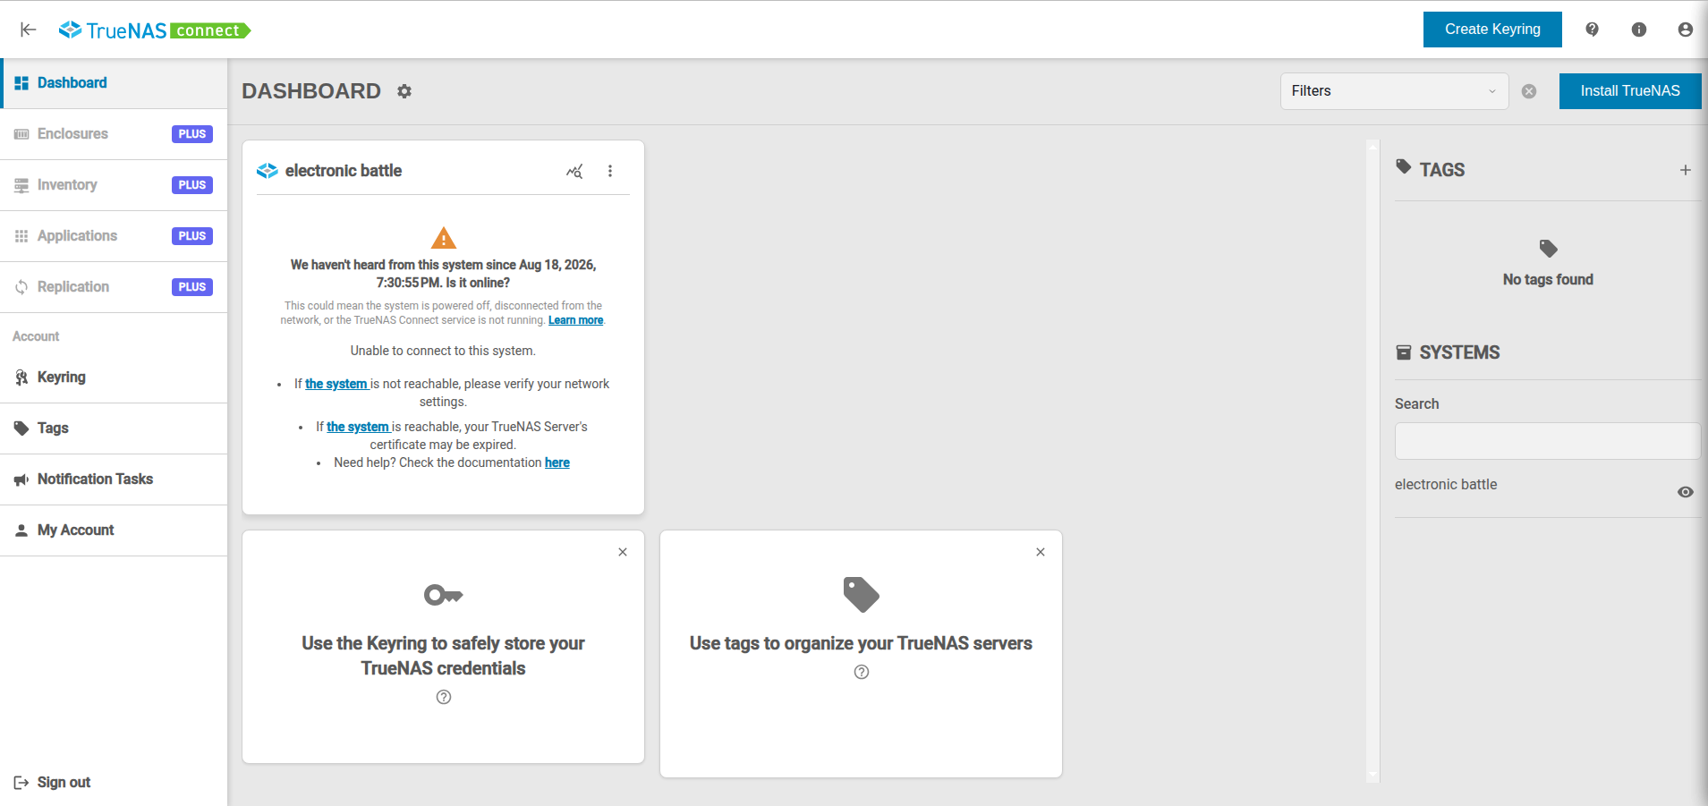Click the TrueNAS Connect logo
This screenshot has height=806, width=1708.
tap(155, 30)
